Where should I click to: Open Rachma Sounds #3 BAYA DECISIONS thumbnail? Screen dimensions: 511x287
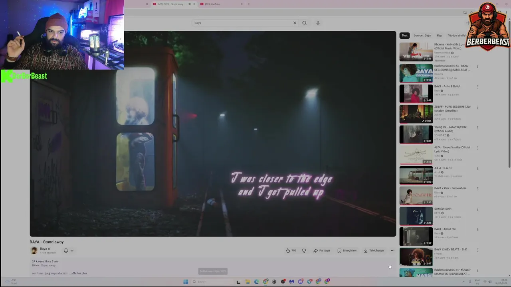416,73
